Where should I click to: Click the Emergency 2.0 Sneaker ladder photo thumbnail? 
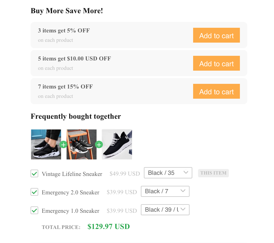point(81,144)
